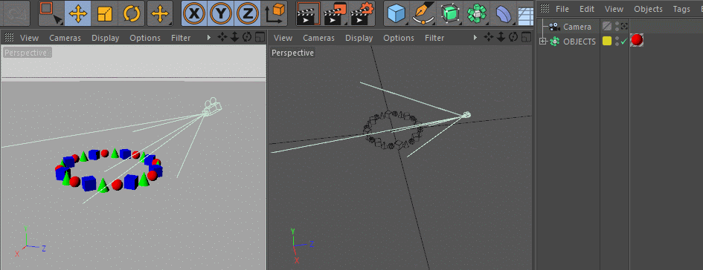
Task: Click OBJECTS yellow layer color swatch
Action: pos(607,41)
